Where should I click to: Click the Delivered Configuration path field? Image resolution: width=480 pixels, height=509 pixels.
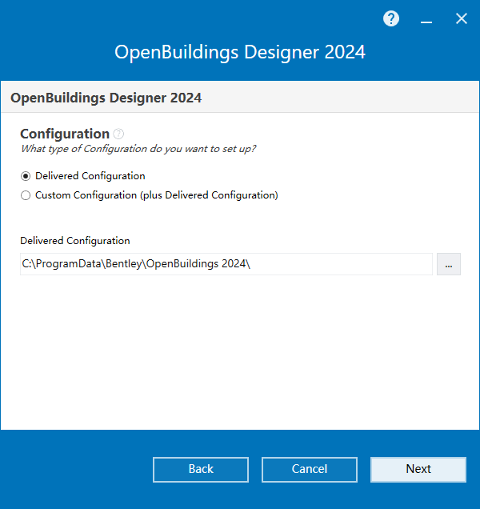[226, 264]
